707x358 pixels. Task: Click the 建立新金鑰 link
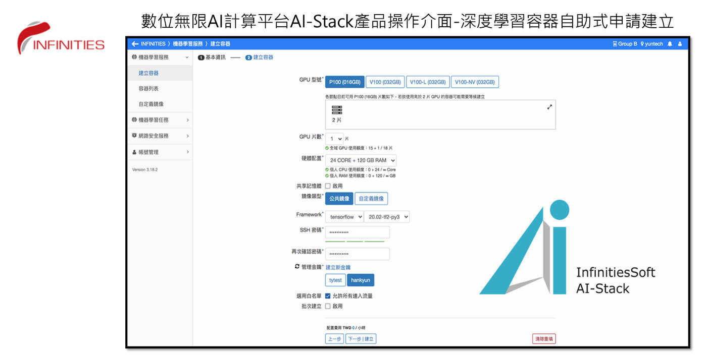pos(338,267)
